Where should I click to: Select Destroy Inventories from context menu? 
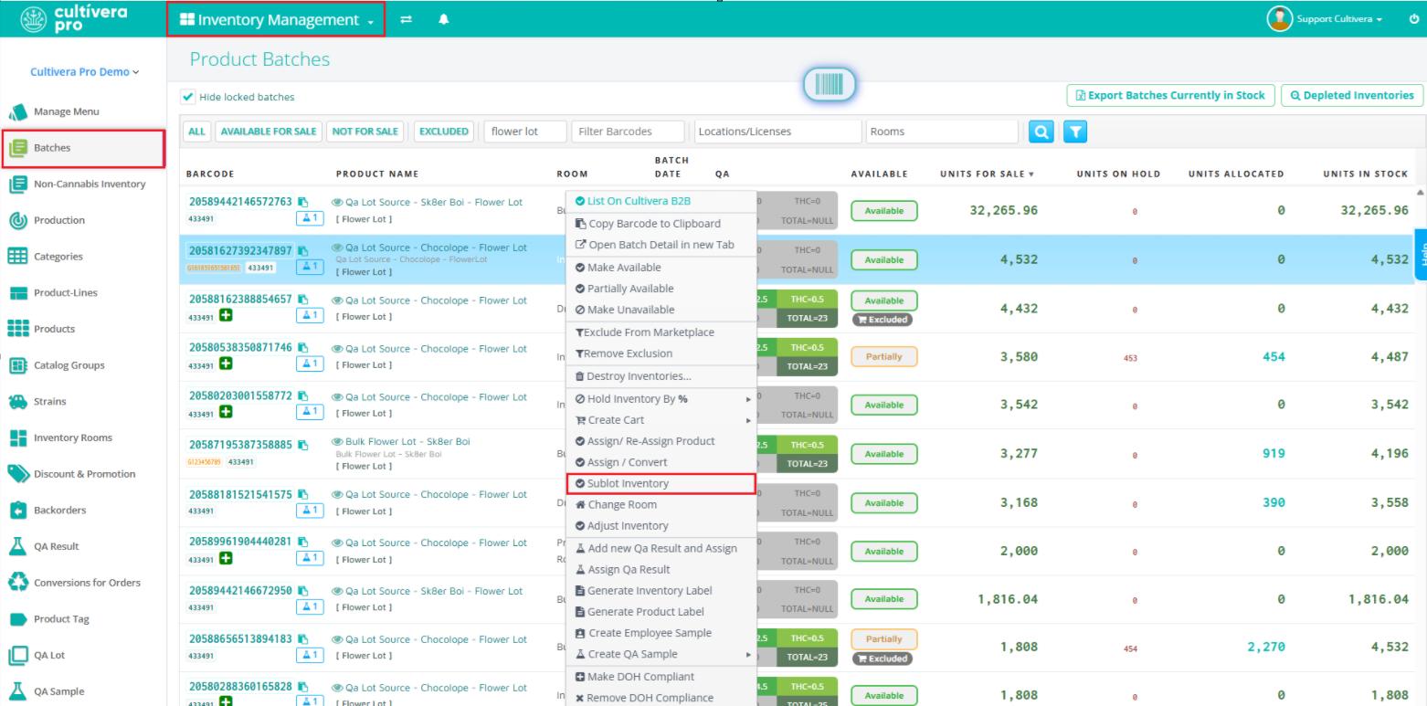click(661, 376)
